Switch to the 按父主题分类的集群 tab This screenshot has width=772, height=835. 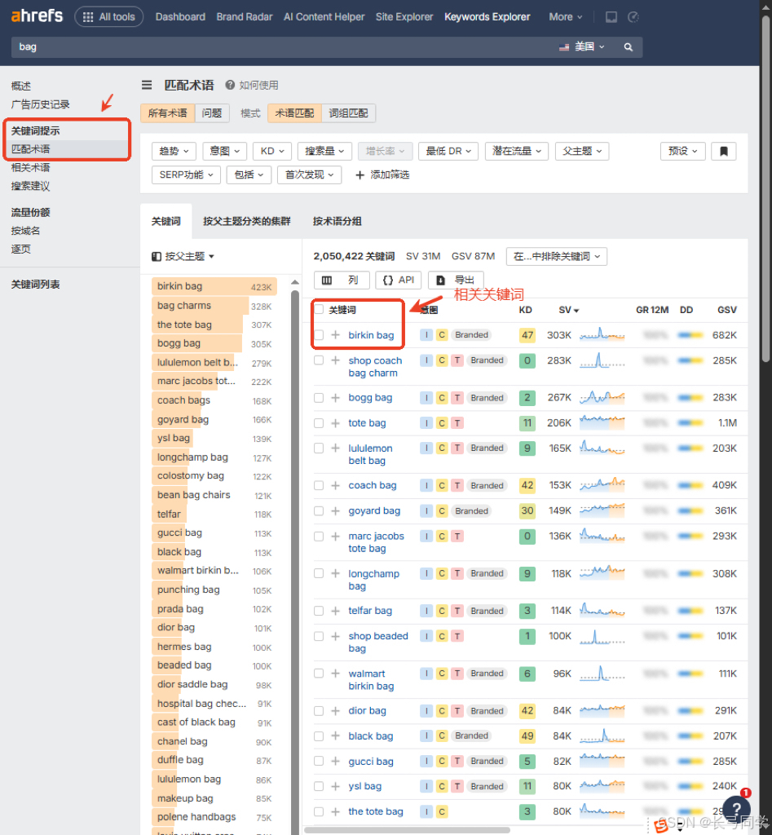coord(247,221)
